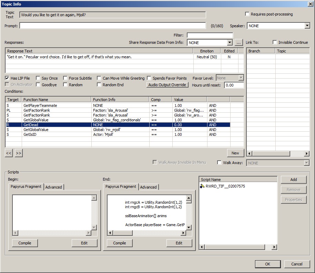Click the Audio Output Override button
This screenshot has width=315, height=273.
pyautogui.click(x=167, y=85)
